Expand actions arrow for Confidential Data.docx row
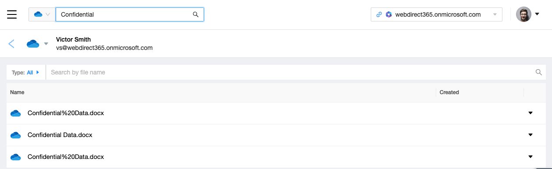552x169 pixels. (530, 135)
